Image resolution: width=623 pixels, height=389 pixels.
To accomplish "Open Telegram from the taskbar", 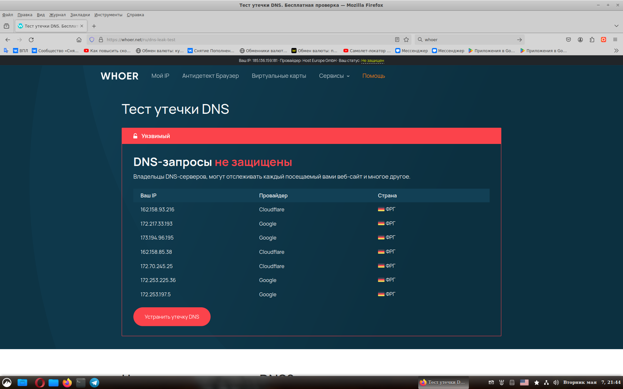I will [94, 383].
